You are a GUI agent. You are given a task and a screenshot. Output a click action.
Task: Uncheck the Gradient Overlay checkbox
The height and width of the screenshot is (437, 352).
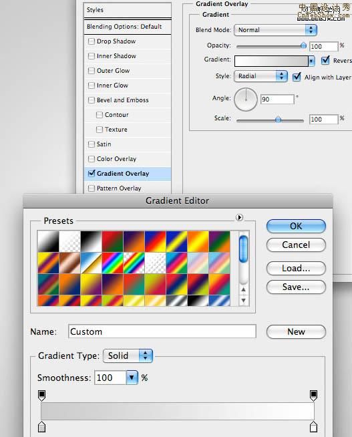(x=91, y=173)
